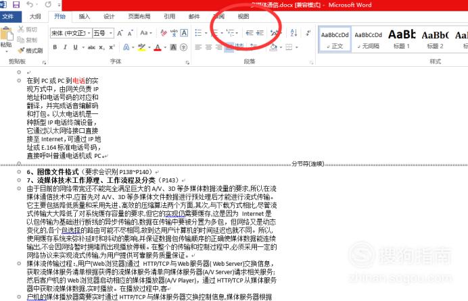Image resolution: width=468 pixels, height=301 pixels.
Task: Decrease font size with the smaller A icon
Action: pos(130,33)
